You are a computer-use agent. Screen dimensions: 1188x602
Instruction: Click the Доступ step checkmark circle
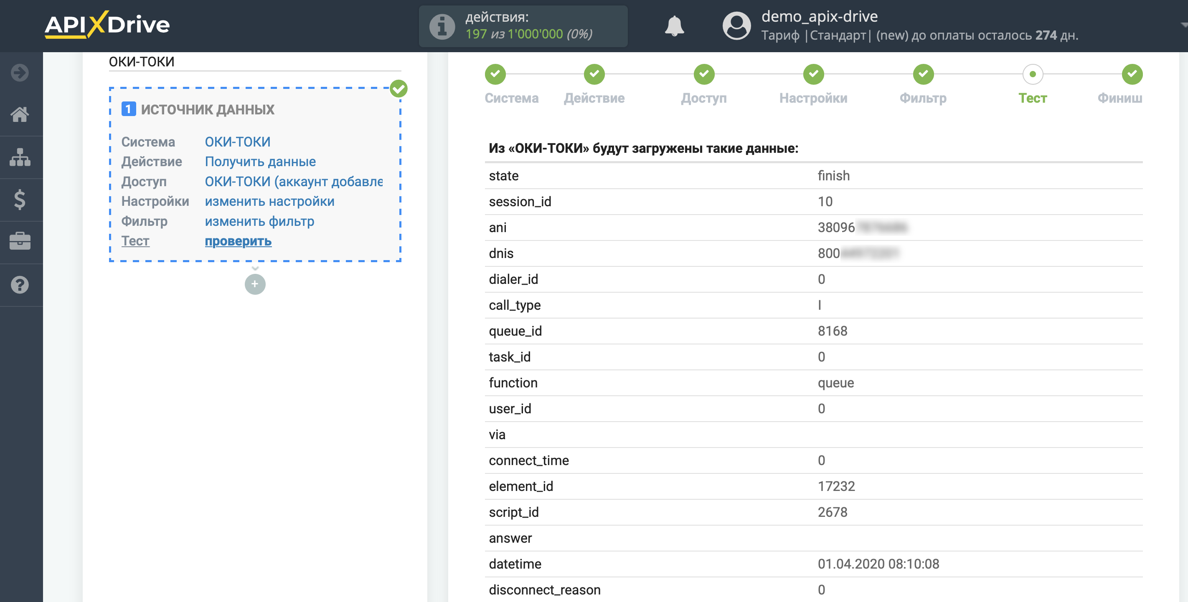point(704,74)
